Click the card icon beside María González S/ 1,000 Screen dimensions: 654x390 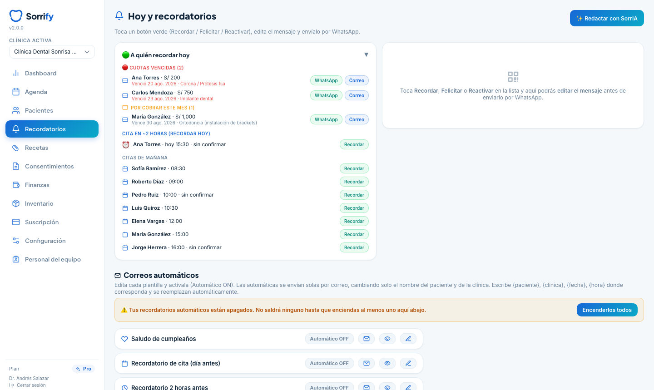[125, 120]
